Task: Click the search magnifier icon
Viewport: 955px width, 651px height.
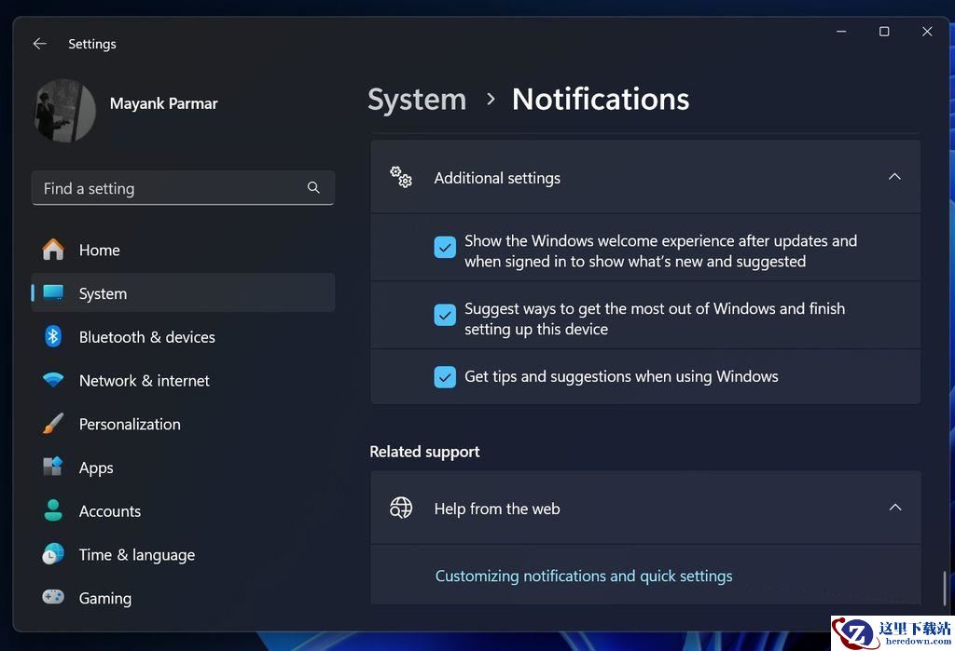Action: [x=313, y=187]
